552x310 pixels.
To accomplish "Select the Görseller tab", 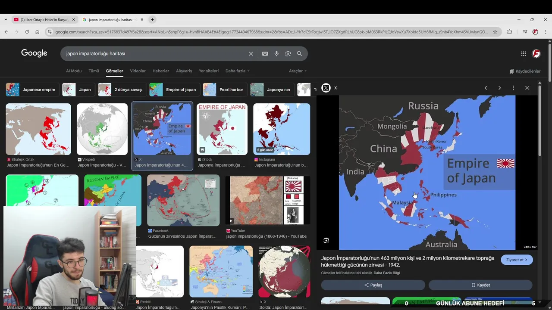I will 114,71.
